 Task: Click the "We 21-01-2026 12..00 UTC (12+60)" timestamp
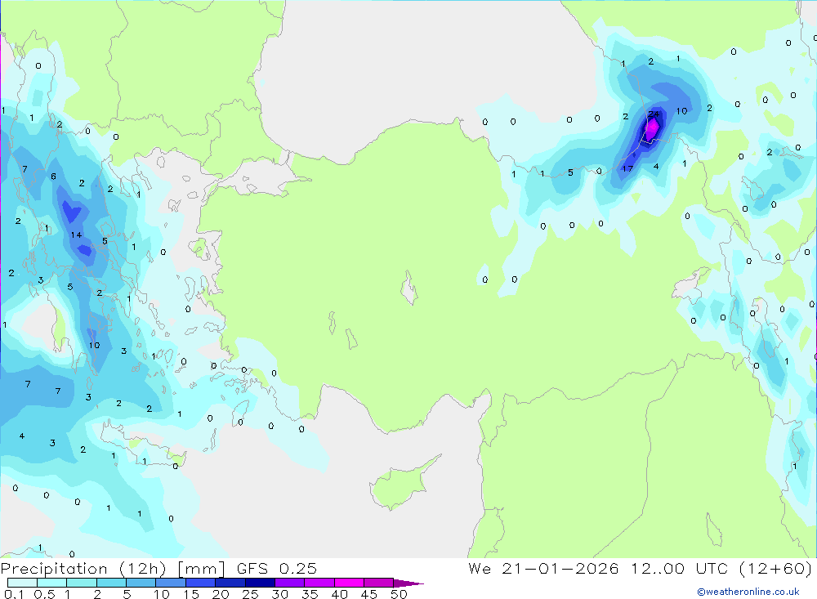640,569
